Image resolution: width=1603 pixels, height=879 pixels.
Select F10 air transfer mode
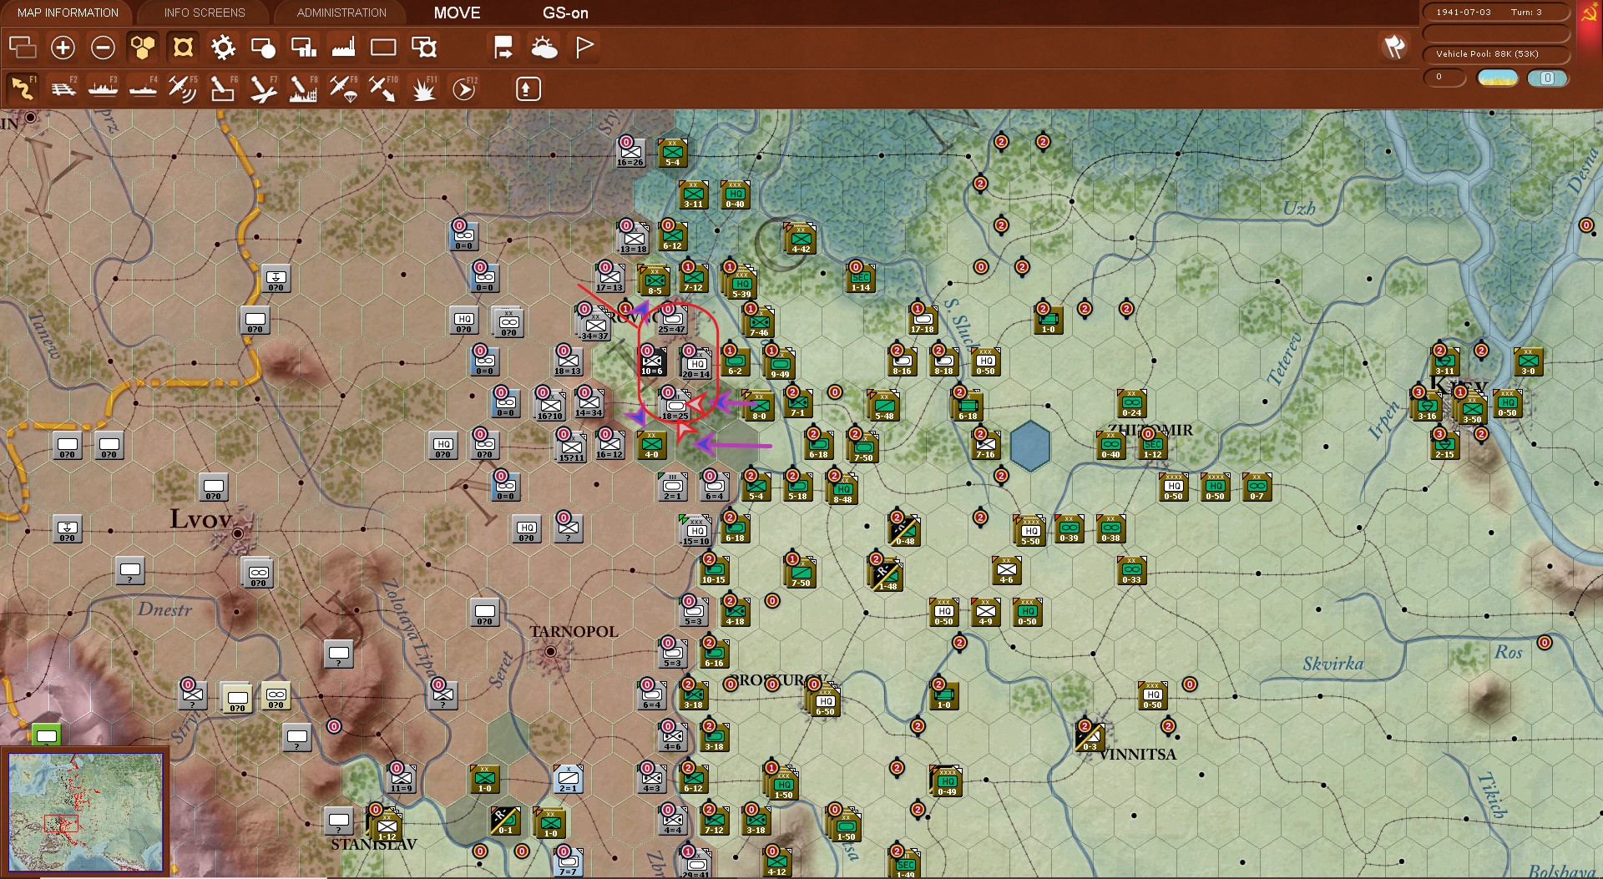coord(382,88)
